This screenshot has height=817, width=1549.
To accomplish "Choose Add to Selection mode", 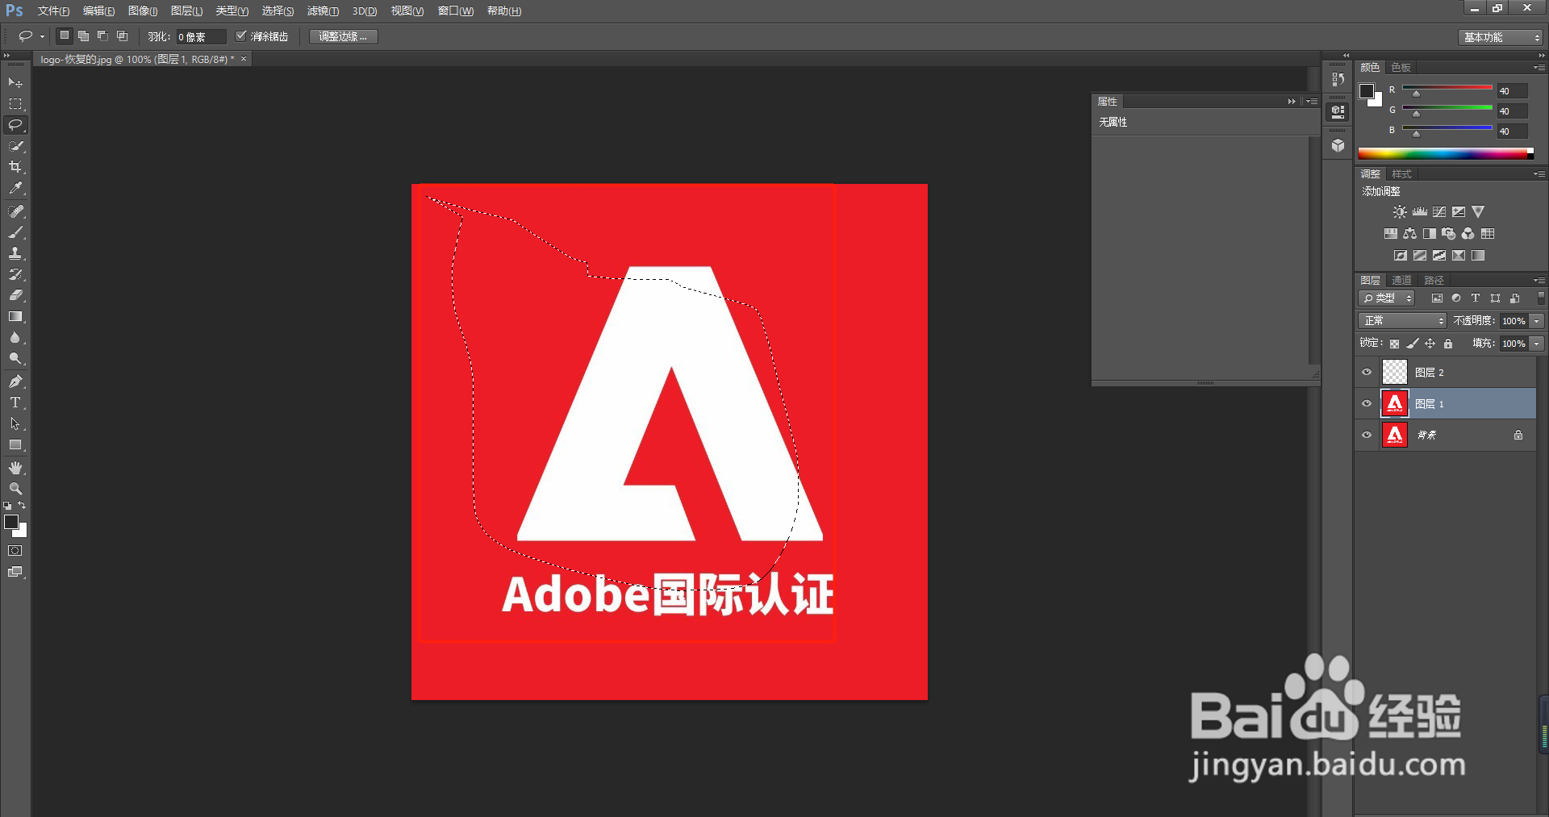I will tap(83, 36).
